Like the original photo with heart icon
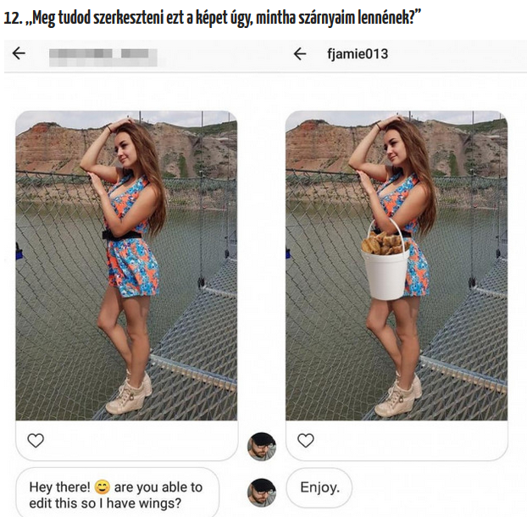The height and width of the screenshot is (517, 527). [36, 441]
